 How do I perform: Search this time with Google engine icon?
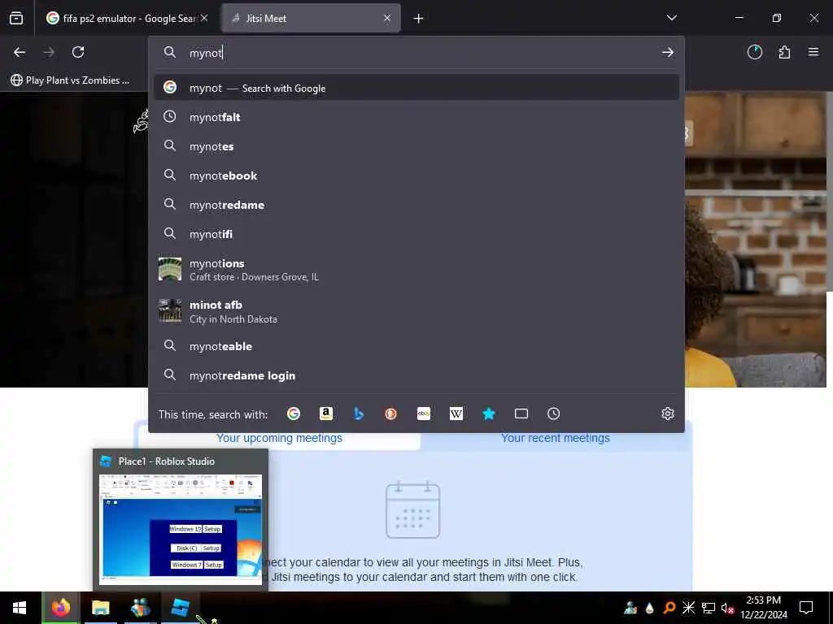pyautogui.click(x=293, y=414)
